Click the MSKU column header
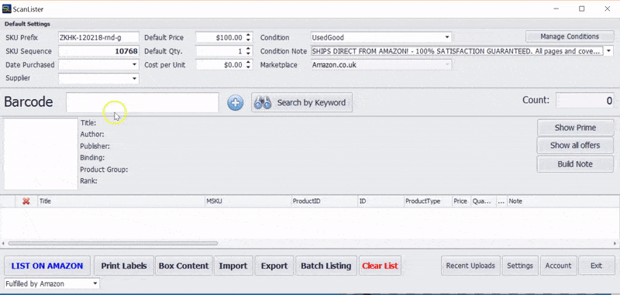Image resolution: width=620 pixels, height=295 pixels. [x=248, y=201]
